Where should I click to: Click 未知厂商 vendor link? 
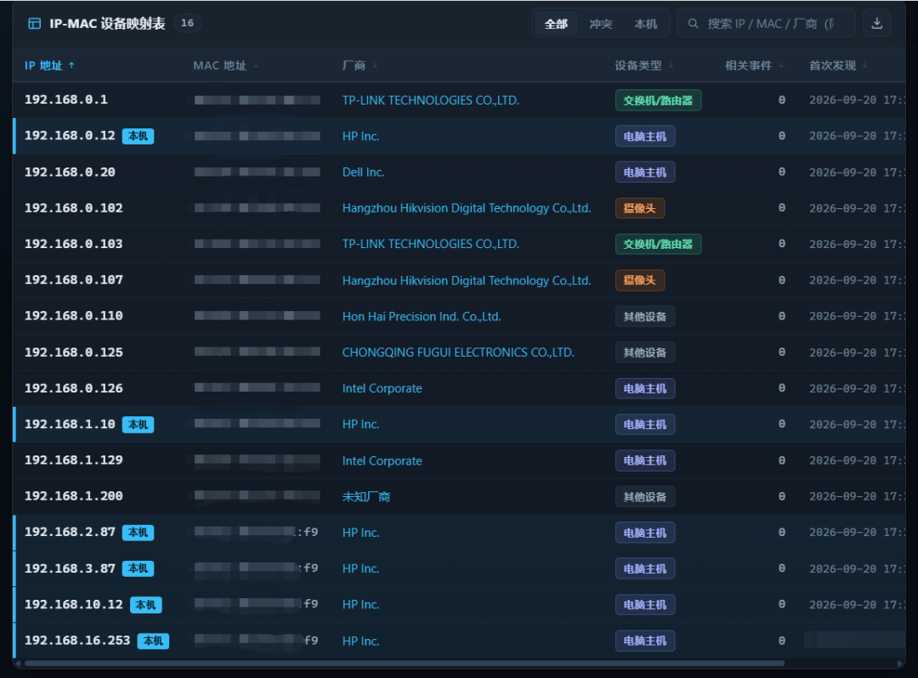pos(365,497)
